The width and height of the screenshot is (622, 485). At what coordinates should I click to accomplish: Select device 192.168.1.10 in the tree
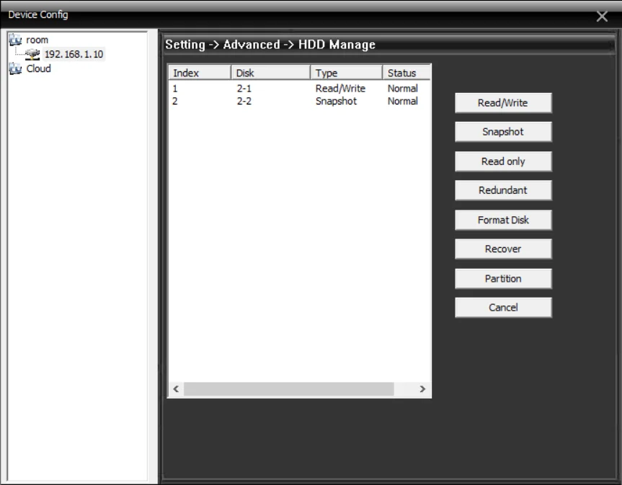pos(74,54)
